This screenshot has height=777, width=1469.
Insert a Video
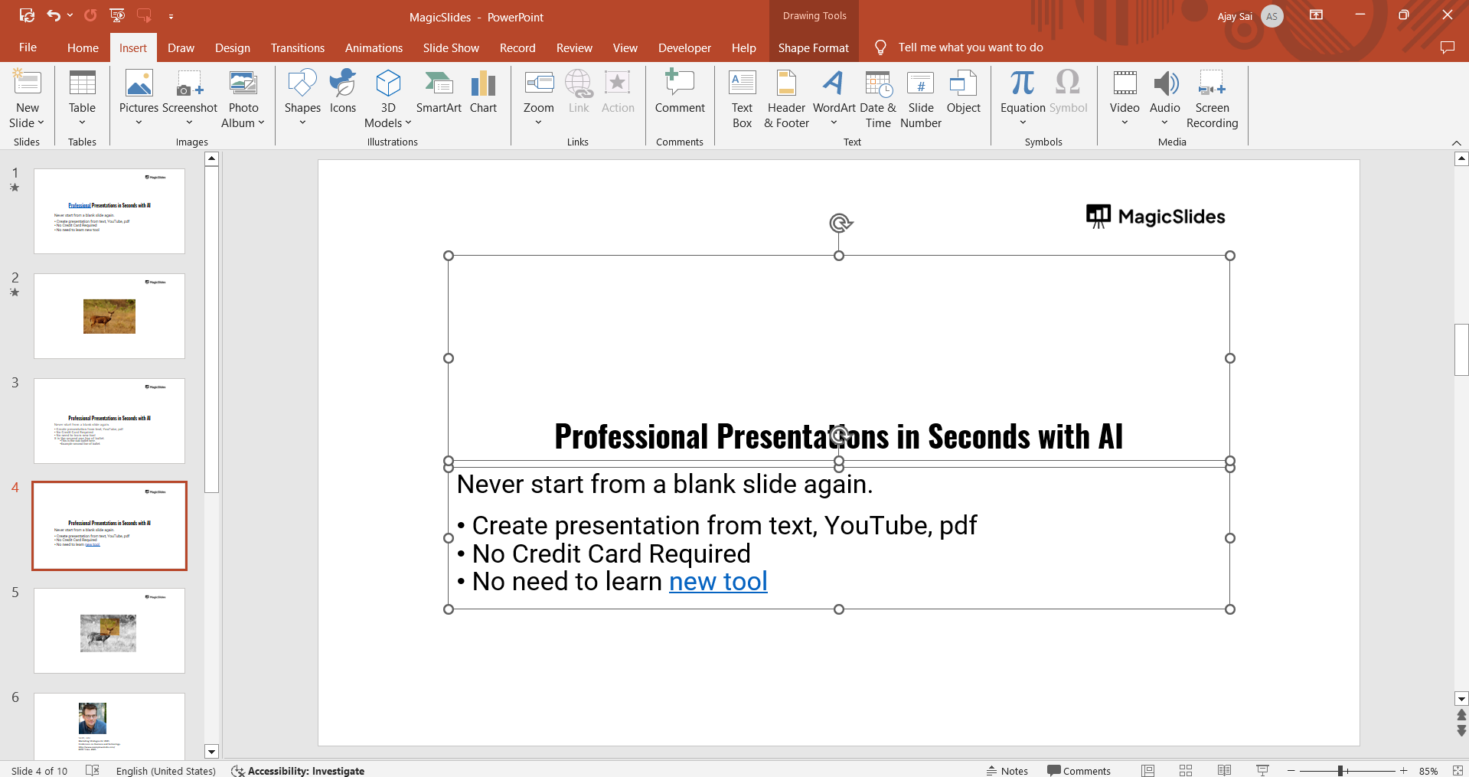(x=1125, y=99)
